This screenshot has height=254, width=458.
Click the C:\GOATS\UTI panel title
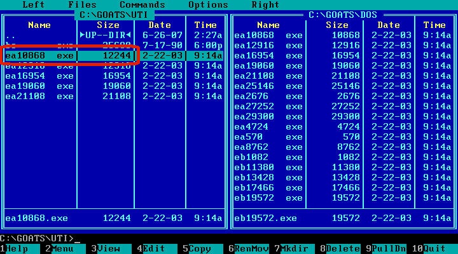pyautogui.click(x=114, y=15)
